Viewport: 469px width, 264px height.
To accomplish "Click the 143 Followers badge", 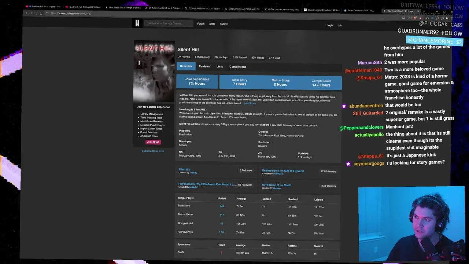I will click(x=328, y=186).
